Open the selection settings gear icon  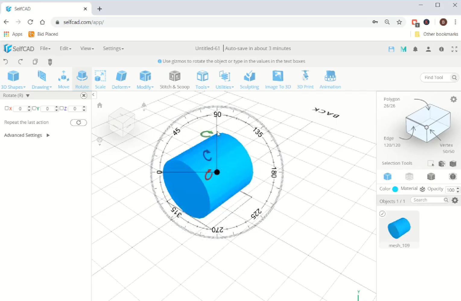pyautogui.click(x=453, y=99)
